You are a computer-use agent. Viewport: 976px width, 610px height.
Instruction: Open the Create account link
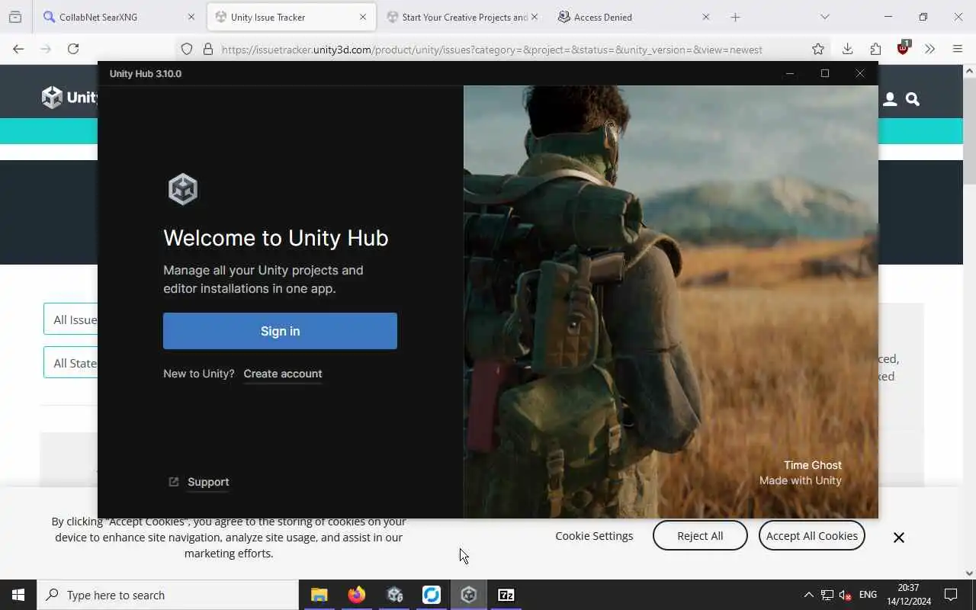click(x=283, y=374)
